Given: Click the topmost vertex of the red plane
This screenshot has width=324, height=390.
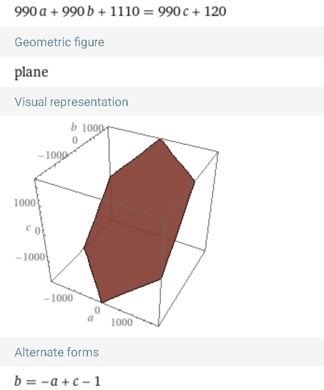Looking at the screenshot, I should pyautogui.click(x=161, y=139).
